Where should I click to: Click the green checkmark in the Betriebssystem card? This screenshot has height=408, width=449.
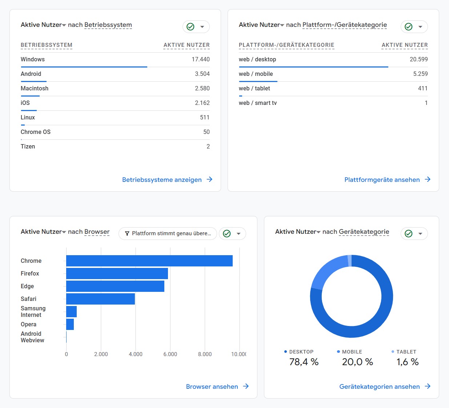coord(190,27)
